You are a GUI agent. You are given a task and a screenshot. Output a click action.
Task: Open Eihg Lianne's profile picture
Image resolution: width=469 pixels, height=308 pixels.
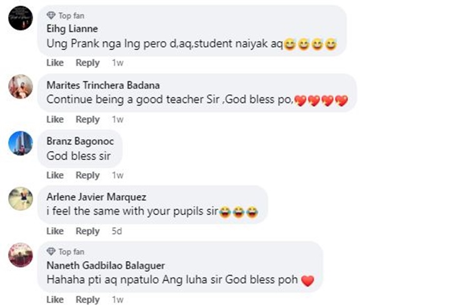tap(21, 18)
